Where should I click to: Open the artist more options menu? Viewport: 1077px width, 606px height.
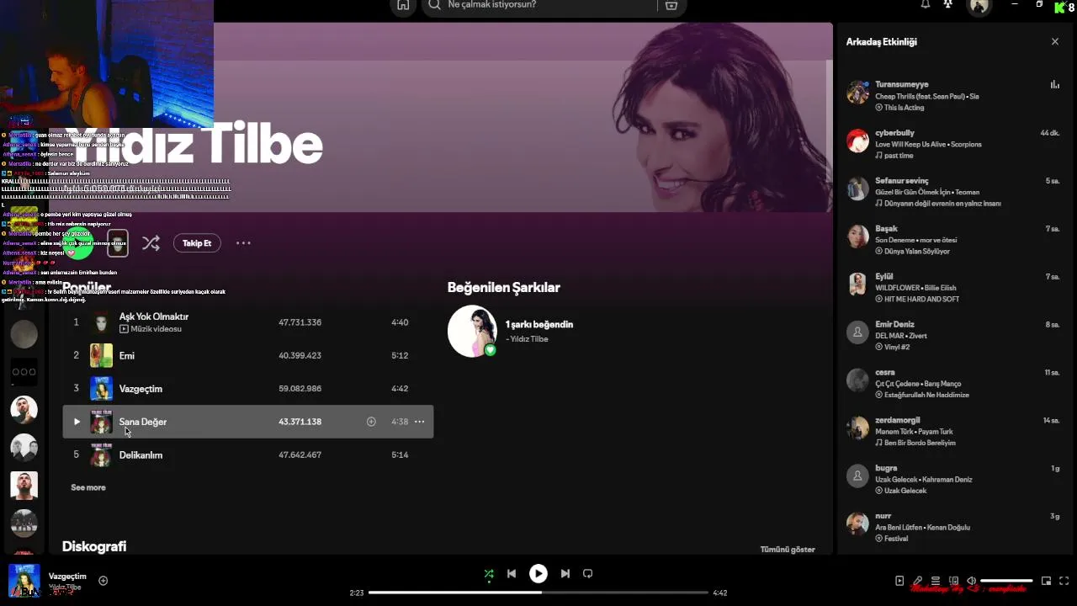[243, 243]
